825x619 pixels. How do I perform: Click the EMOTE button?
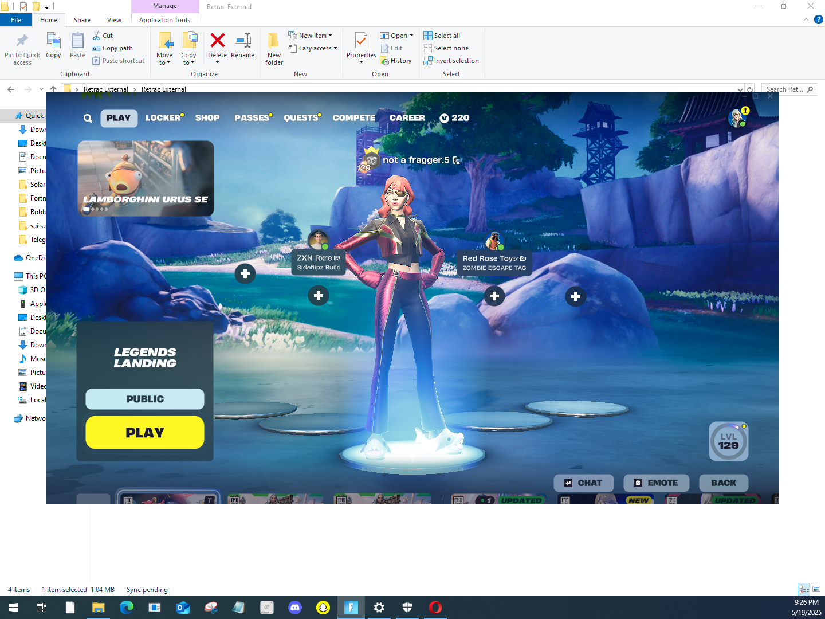657,483
